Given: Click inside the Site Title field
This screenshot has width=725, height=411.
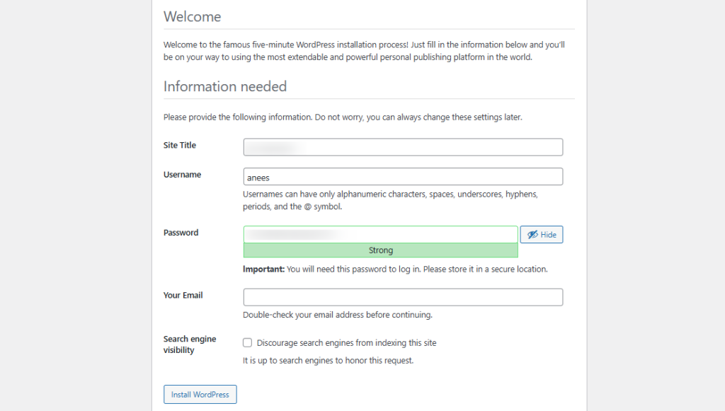Looking at the screenshot, I should click(403, 147).
